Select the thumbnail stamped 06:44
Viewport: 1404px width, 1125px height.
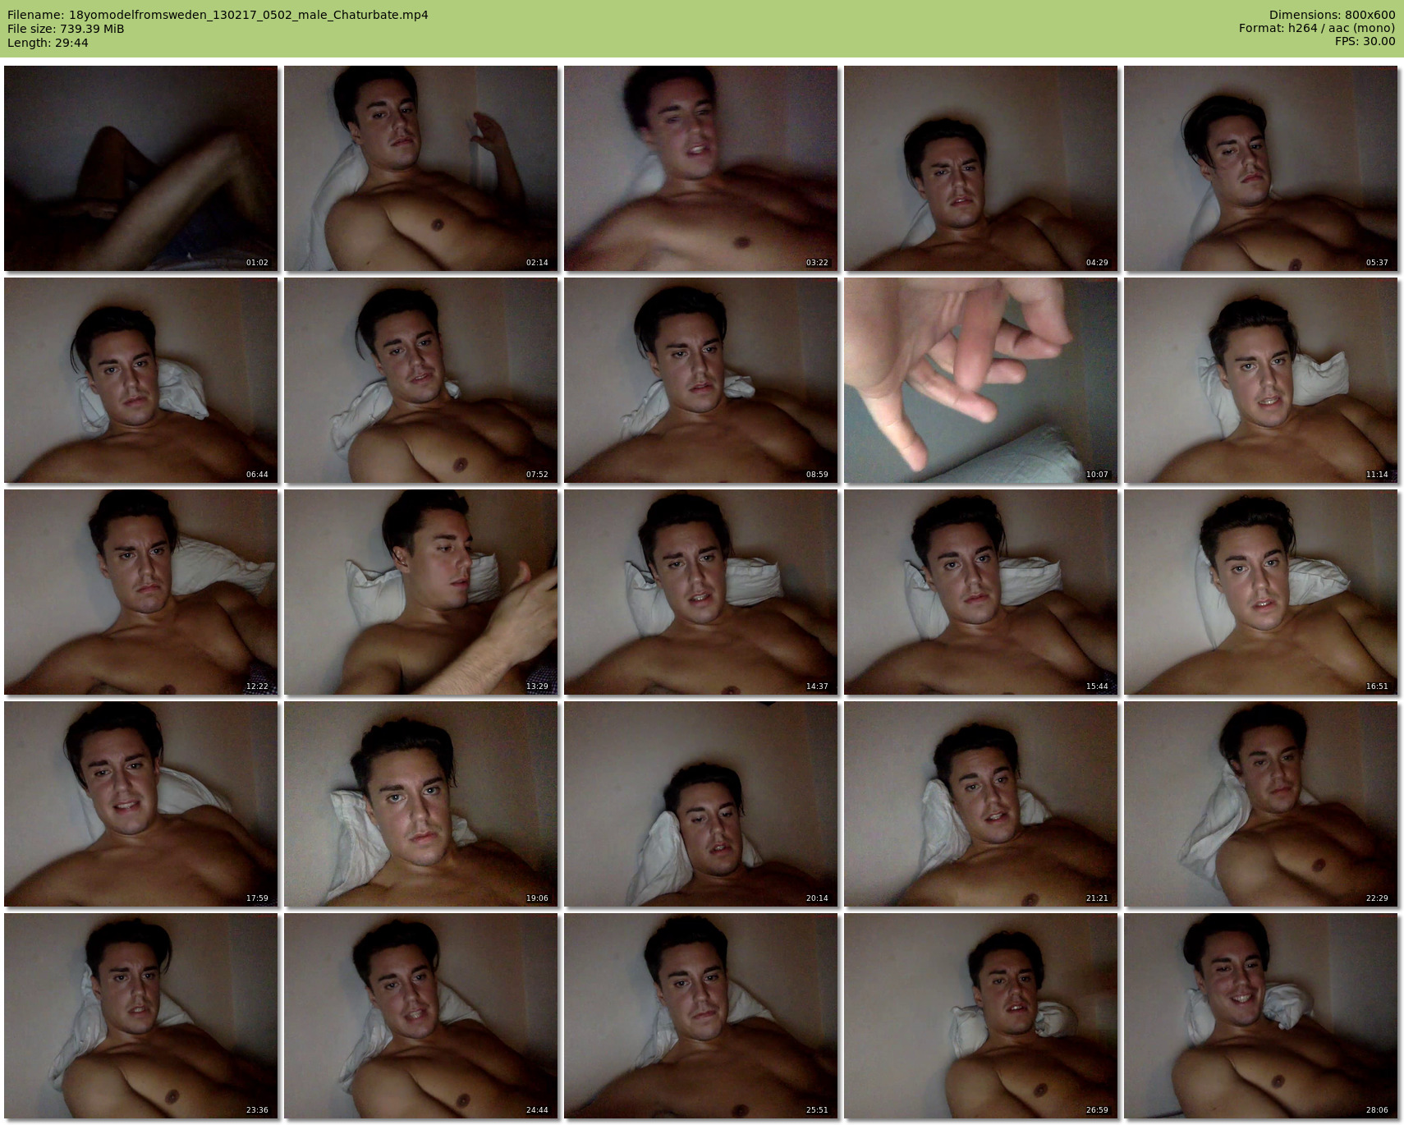140,380
